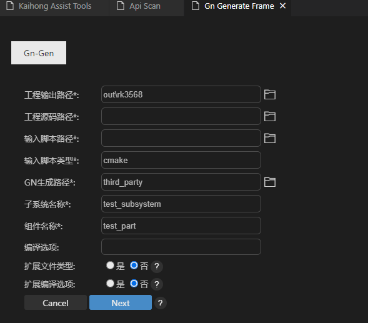This screenshot has width=368, height=323.
Task: Click help icon beside 扩展编译选项
Action: point(157,284)
